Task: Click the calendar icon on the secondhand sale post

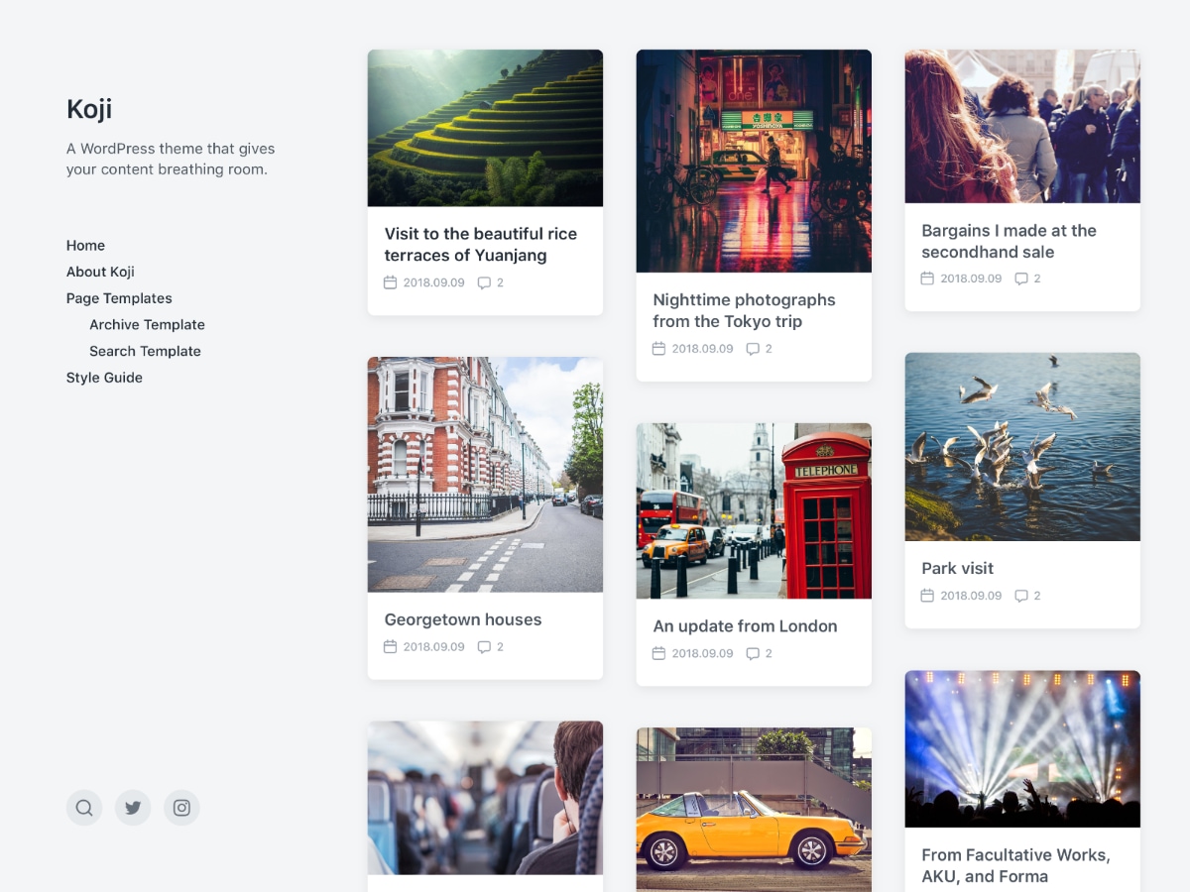Action: click(926, 279)
